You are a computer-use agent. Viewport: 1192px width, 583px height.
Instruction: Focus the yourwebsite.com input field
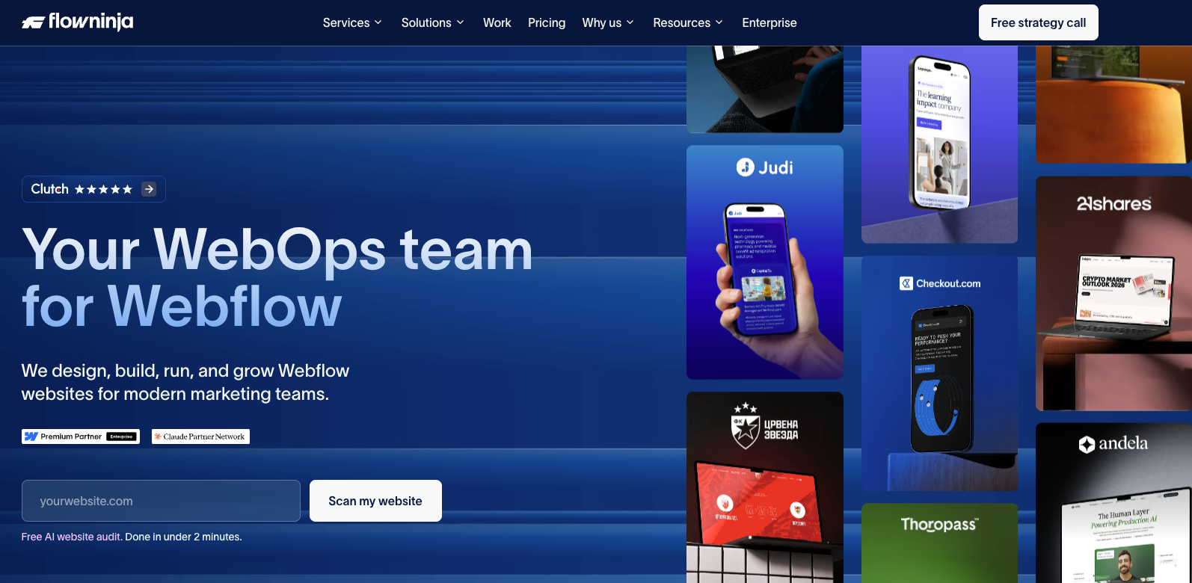point(161,501)
